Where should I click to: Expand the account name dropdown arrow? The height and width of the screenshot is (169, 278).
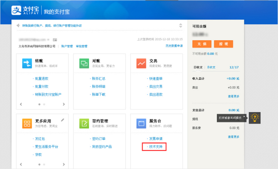[x=48, y=40]
